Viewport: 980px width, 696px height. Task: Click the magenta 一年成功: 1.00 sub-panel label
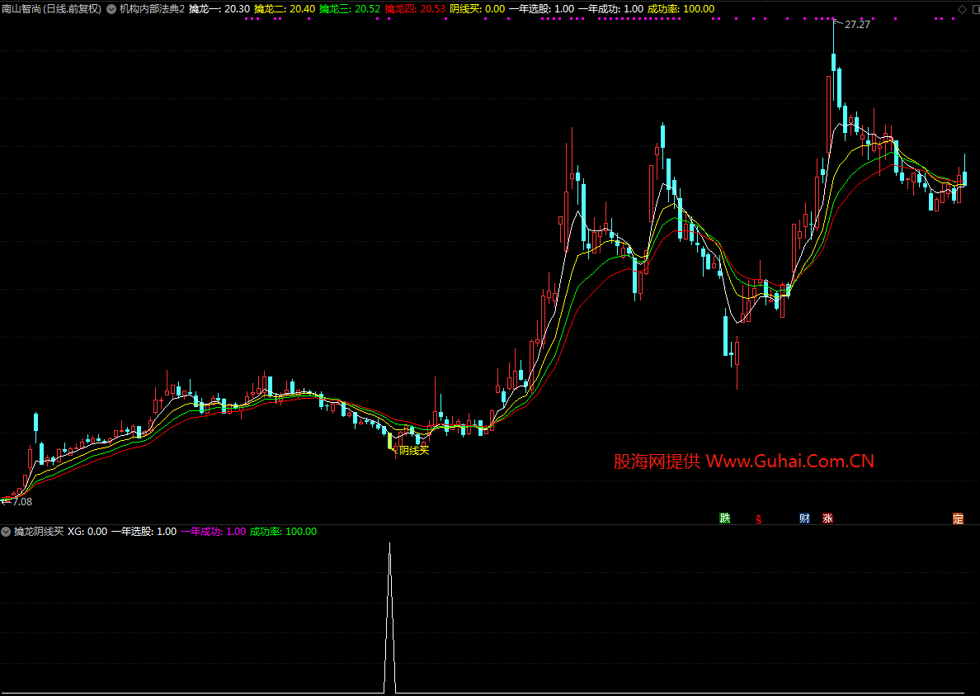tap(213, 532)
